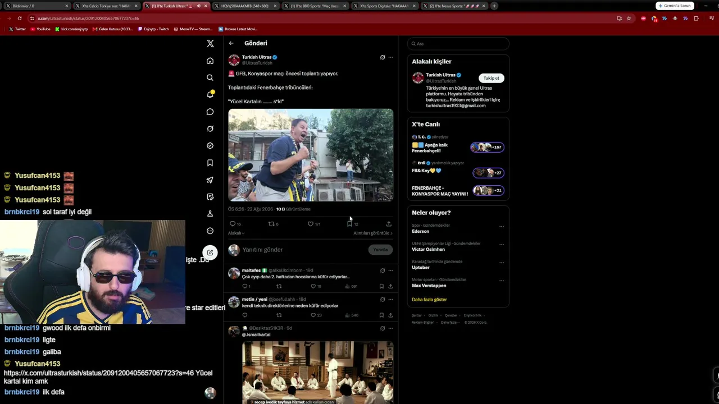Open the Ayağa kalk Fenerbahçeli live space
The height and width of the screenshot is (404, 719).
pyautogui.click(x=458, y=145)
